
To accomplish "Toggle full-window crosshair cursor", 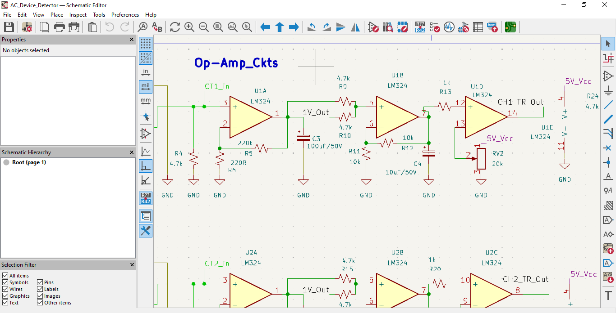I will click(x=145, y=117).
